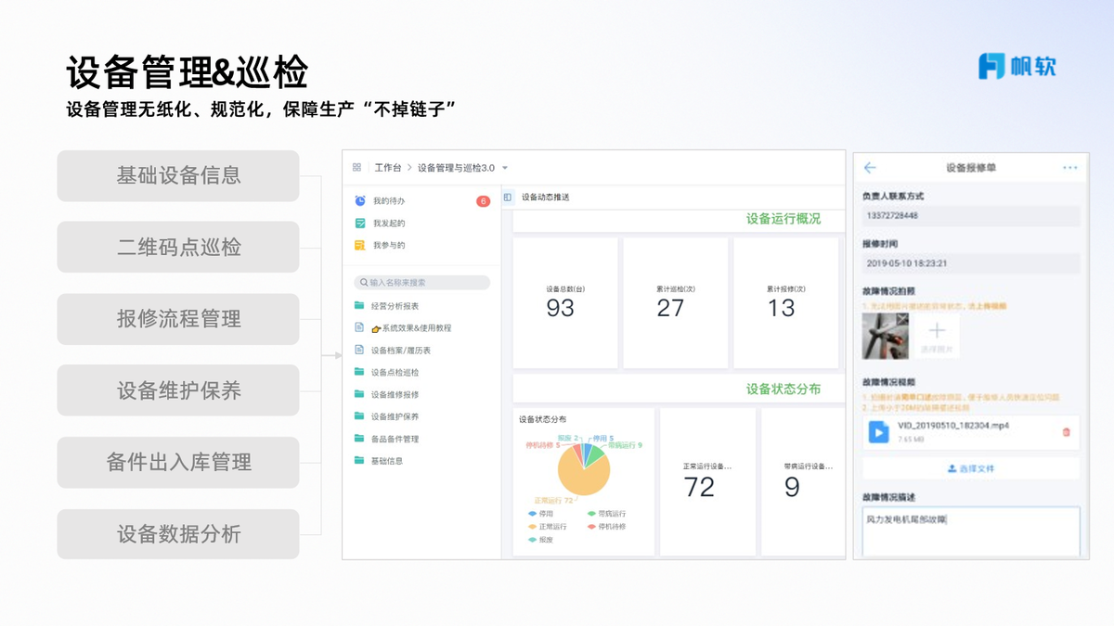Click the 我的待办 alarm clock icon
1114x626 pixels.
coord(360,200)
